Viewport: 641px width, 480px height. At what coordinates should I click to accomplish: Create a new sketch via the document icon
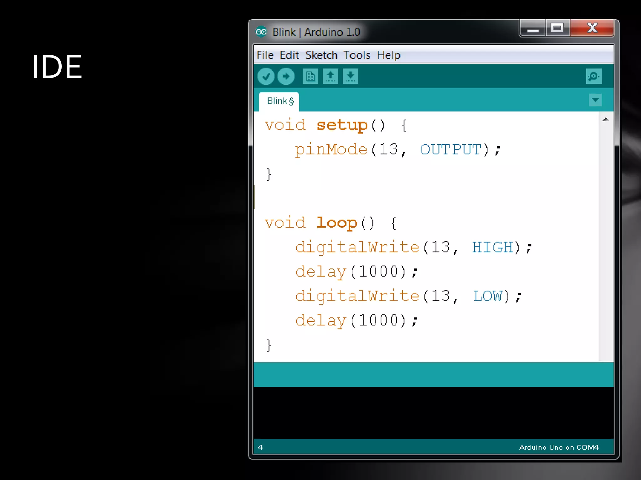coord(310,77)
